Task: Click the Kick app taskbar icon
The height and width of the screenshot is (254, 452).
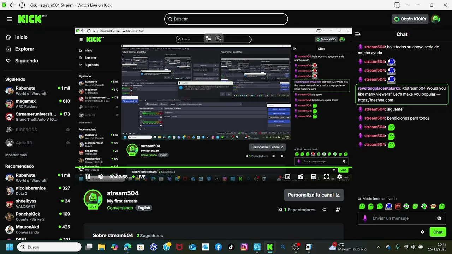Action: click(270, 247)
